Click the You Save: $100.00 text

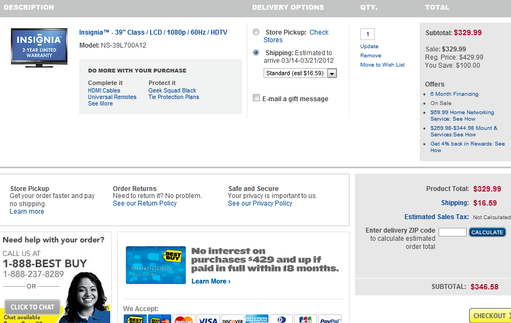pyautogui.click(x=452, y=65)
